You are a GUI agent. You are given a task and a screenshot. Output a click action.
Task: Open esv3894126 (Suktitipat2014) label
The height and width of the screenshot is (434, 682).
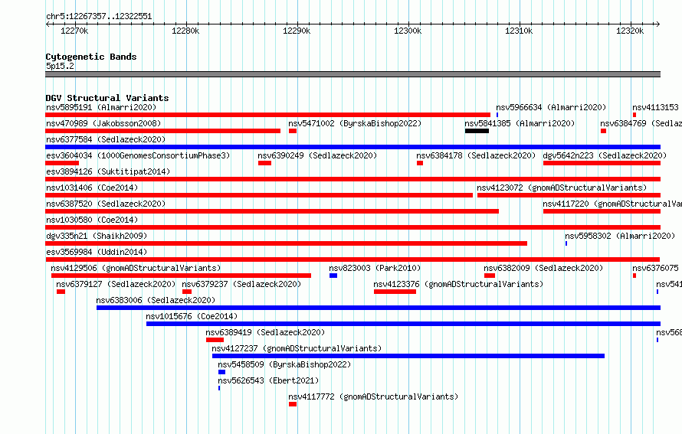coord(108,171)
